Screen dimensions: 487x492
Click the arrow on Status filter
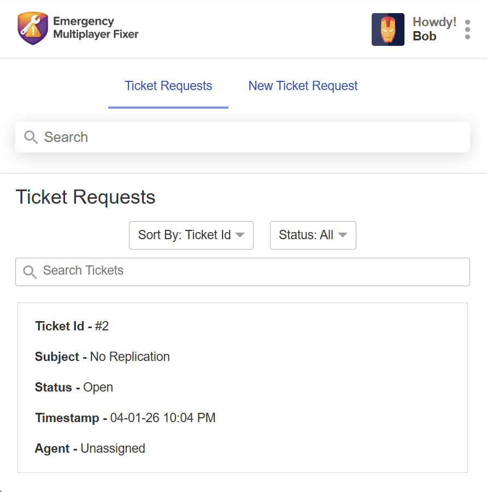coord(343,235)
